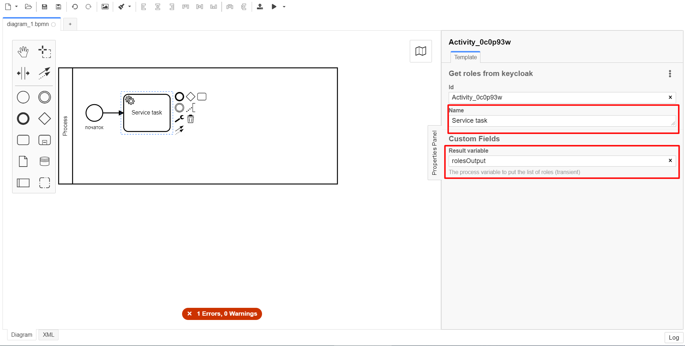Select the set color brush tool
Viewport: 685px width, 346px height.
point(121,7)
